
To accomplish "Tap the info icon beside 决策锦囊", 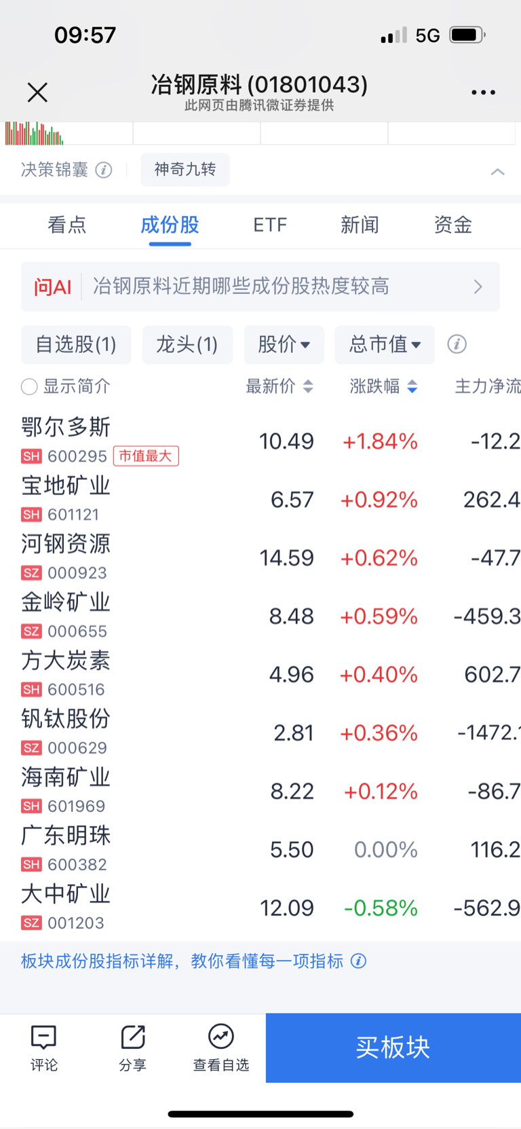I will tap(103, 170).
